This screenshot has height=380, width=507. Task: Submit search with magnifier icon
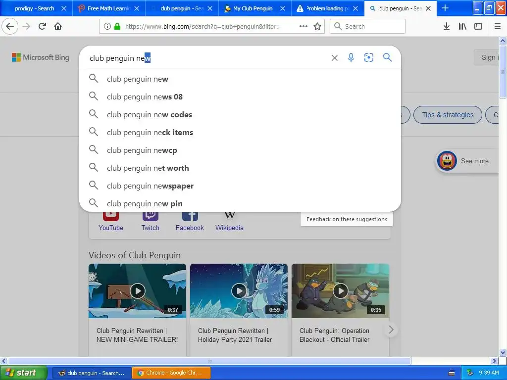click(387, 57)
